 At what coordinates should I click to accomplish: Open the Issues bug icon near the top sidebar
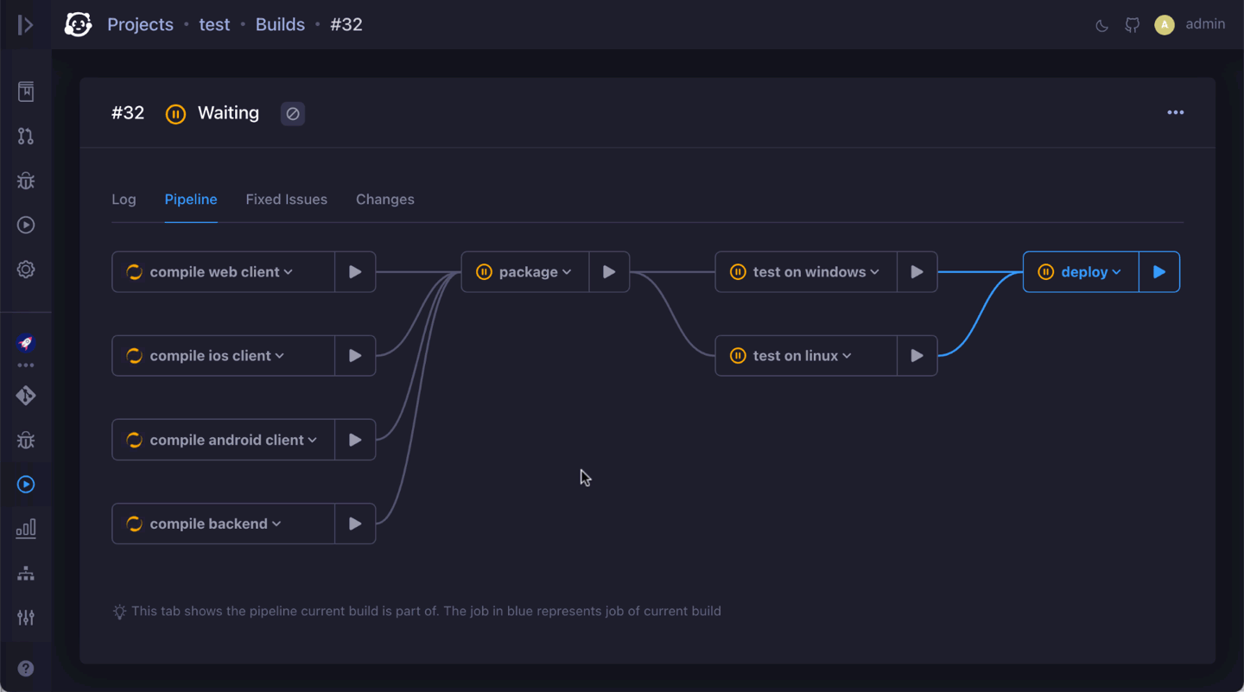pyautogui.click(x=26, y=181)
